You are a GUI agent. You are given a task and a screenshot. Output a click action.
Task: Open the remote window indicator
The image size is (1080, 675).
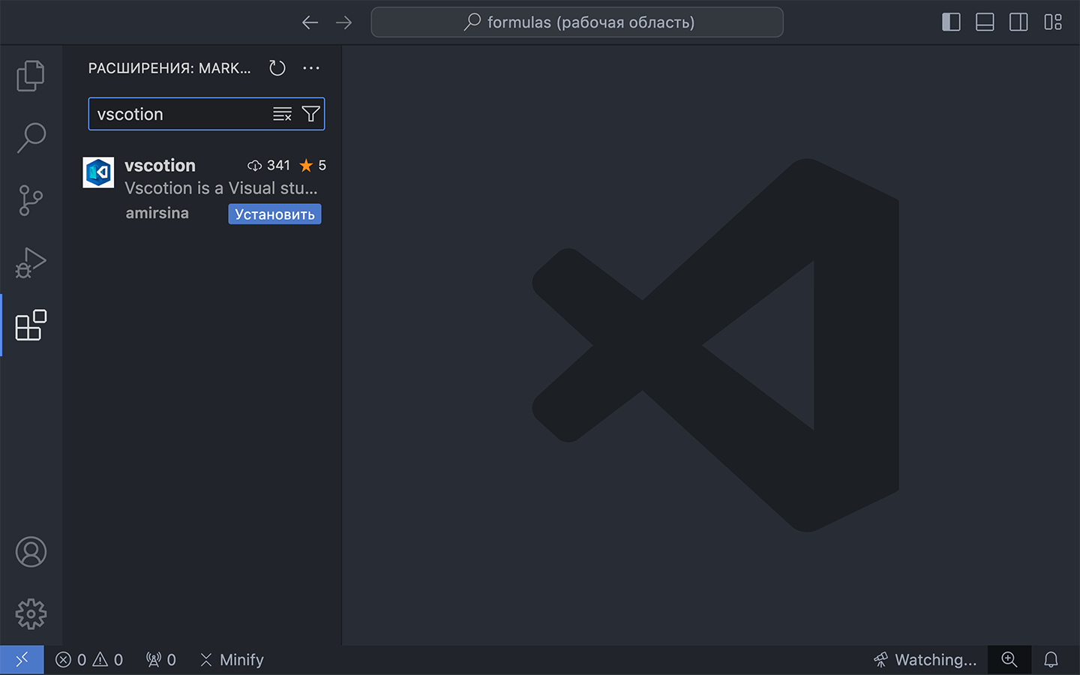[x=22, y=660]
